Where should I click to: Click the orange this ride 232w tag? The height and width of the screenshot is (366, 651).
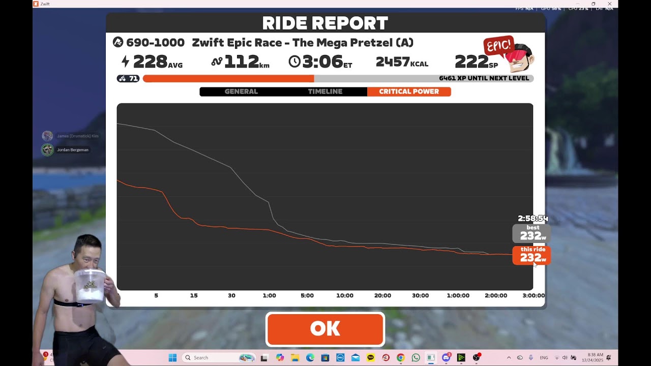[x=531, y=255]
